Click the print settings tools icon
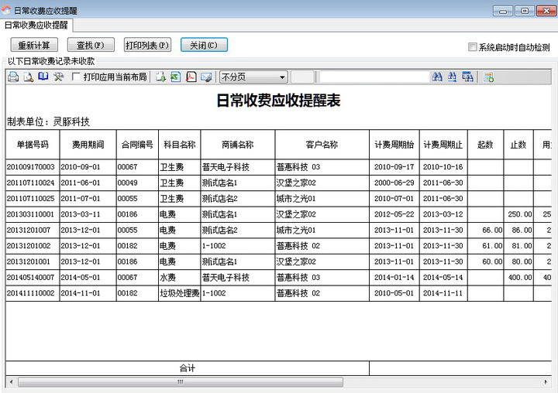Screen dimensions: 558x393 point(58,77)
